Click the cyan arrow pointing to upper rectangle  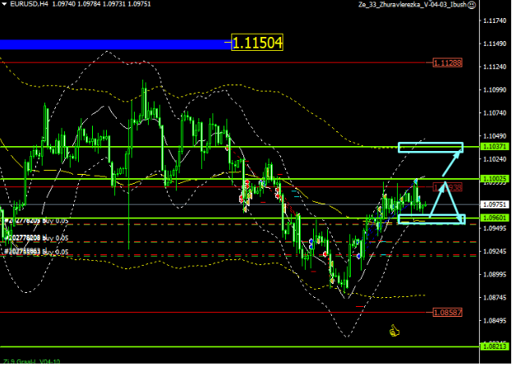pyautogui.click(x=448, y=165)
